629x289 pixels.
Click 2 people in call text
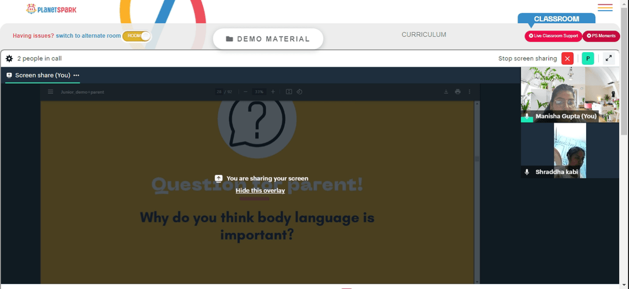pyautogui.click(x=39, y=59)
